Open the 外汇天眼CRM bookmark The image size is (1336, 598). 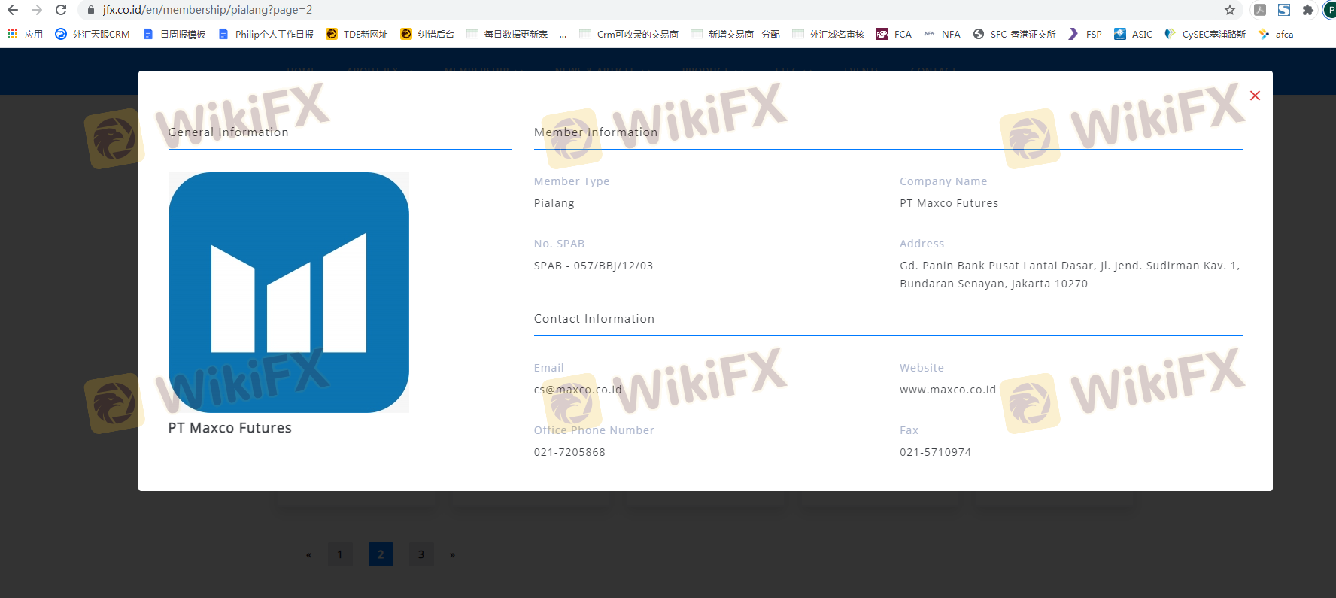point(93,34)
